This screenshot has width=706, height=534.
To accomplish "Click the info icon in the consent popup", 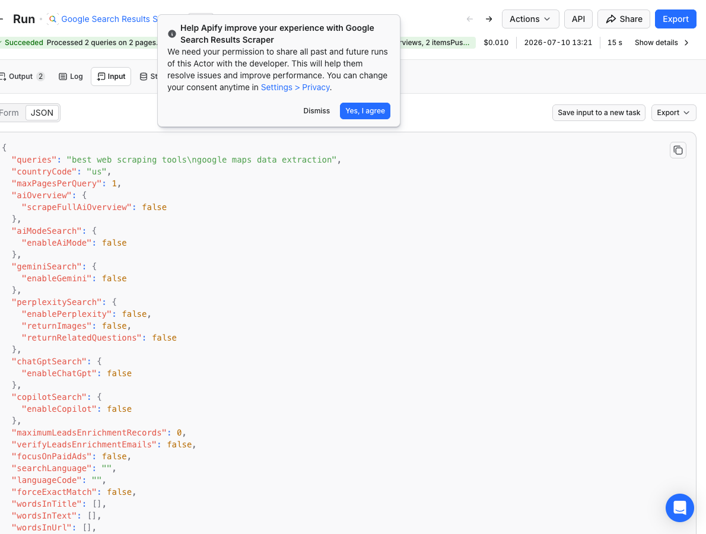I will point(171,34).
